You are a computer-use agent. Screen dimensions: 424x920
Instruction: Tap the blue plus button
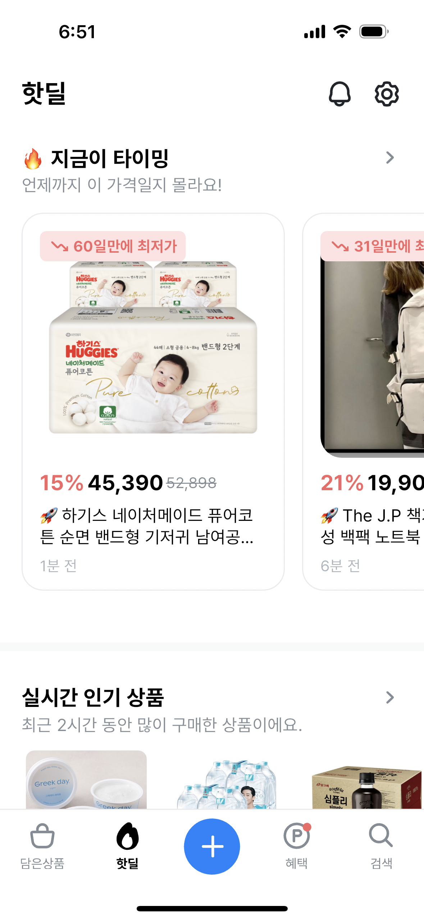point(212,846)
